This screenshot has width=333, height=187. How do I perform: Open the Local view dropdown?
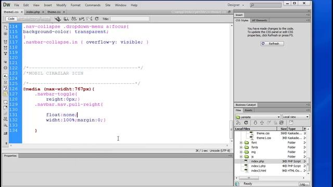click(x=296, y=117)
